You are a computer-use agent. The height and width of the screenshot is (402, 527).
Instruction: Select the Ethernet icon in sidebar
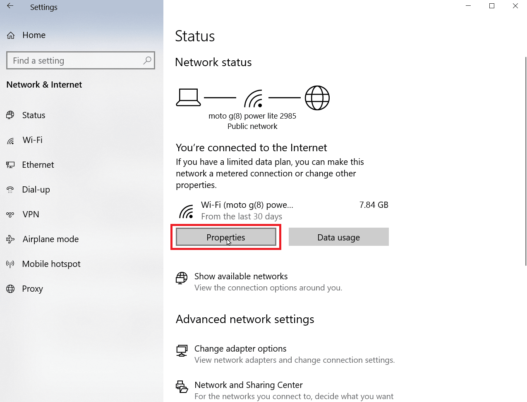point(10,165)
